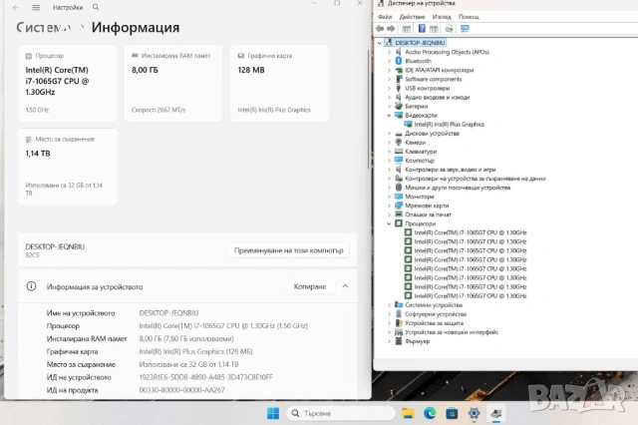Click the Място за съхранение card
The width and height of the screenshot is (638, 425).
pyautogui.click(x=67, y=167)
